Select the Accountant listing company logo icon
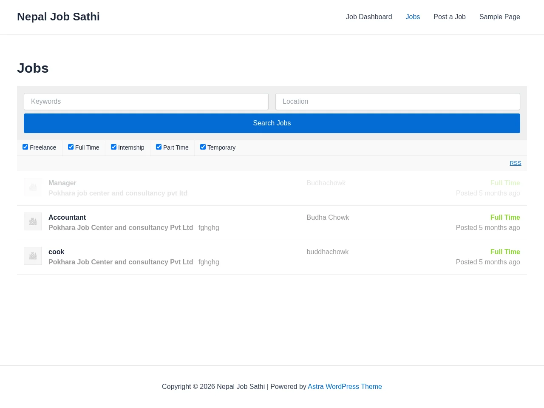Screen dimensions: 544x408 33,221
